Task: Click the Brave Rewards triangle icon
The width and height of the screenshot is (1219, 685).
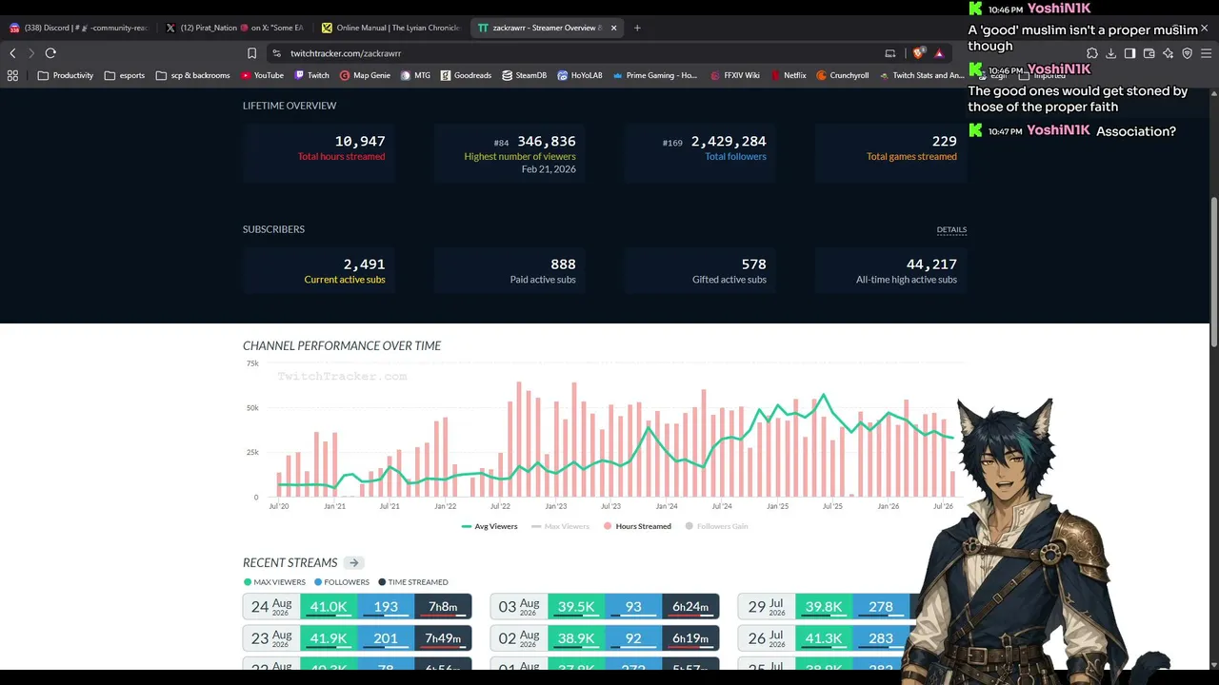Action: [939, 53]
